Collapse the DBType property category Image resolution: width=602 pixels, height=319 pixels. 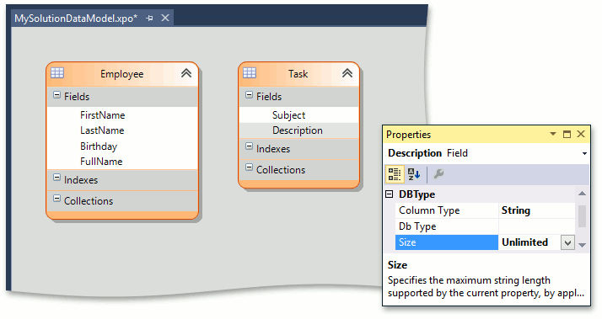tap(390, 194)
